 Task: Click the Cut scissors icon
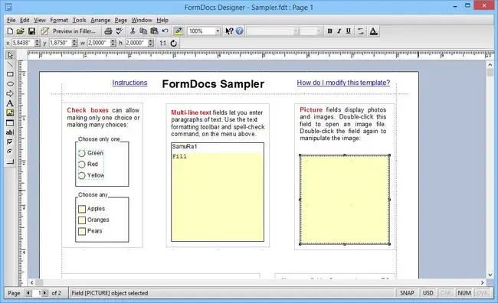(133, 31)
